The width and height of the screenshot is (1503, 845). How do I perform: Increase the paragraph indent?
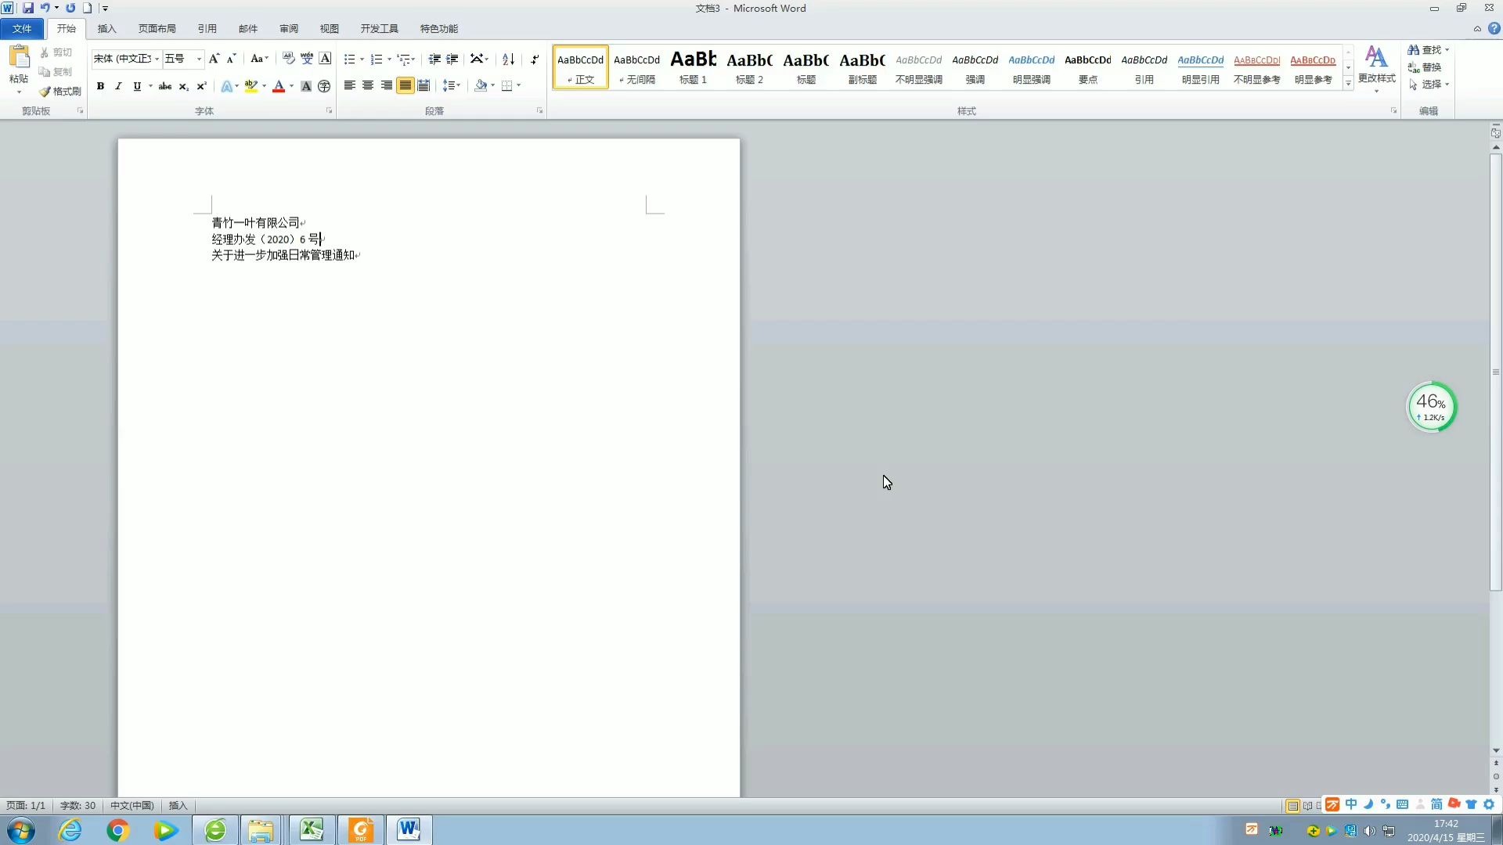[x=452, y=59]
